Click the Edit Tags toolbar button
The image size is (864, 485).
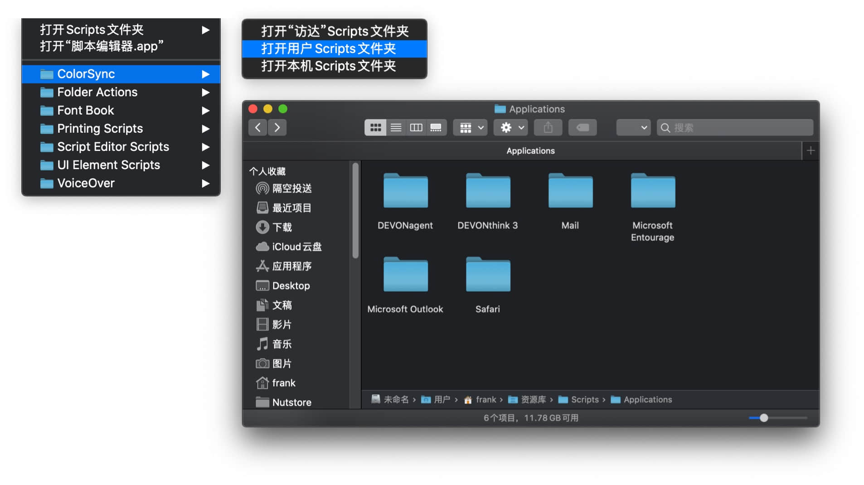(x=582, y=127)
